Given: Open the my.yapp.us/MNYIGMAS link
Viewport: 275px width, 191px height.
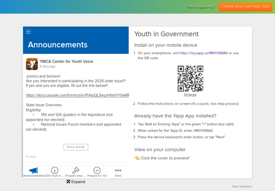Looking at the screenshot, I should [x=203, y=53].
